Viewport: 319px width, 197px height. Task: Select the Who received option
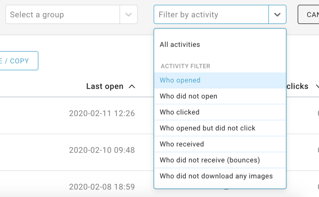(x=182, y=144)
